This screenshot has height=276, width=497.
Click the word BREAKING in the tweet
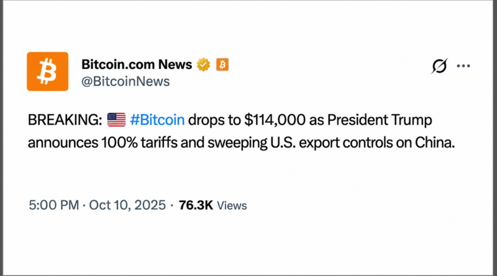tap(63, 120)
